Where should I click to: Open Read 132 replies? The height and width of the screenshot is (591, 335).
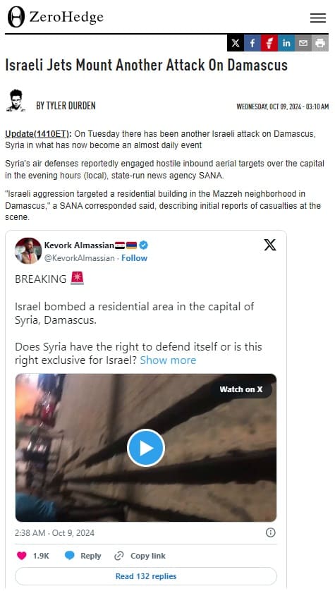[146, 576]
